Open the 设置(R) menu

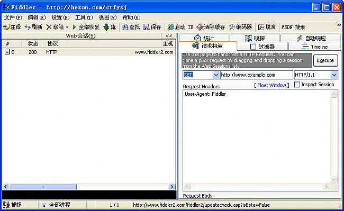point(60,17)
